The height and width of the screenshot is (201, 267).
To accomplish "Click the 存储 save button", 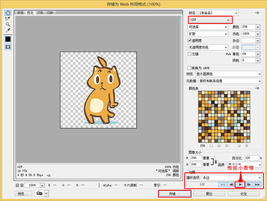I will (x=175, y=194).
